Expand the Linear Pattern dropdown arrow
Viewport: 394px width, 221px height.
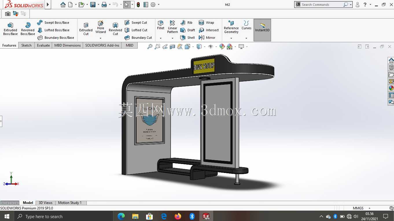tap(172, 38)
